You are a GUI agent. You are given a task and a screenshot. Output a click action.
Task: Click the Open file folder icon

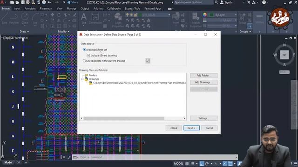17,2
